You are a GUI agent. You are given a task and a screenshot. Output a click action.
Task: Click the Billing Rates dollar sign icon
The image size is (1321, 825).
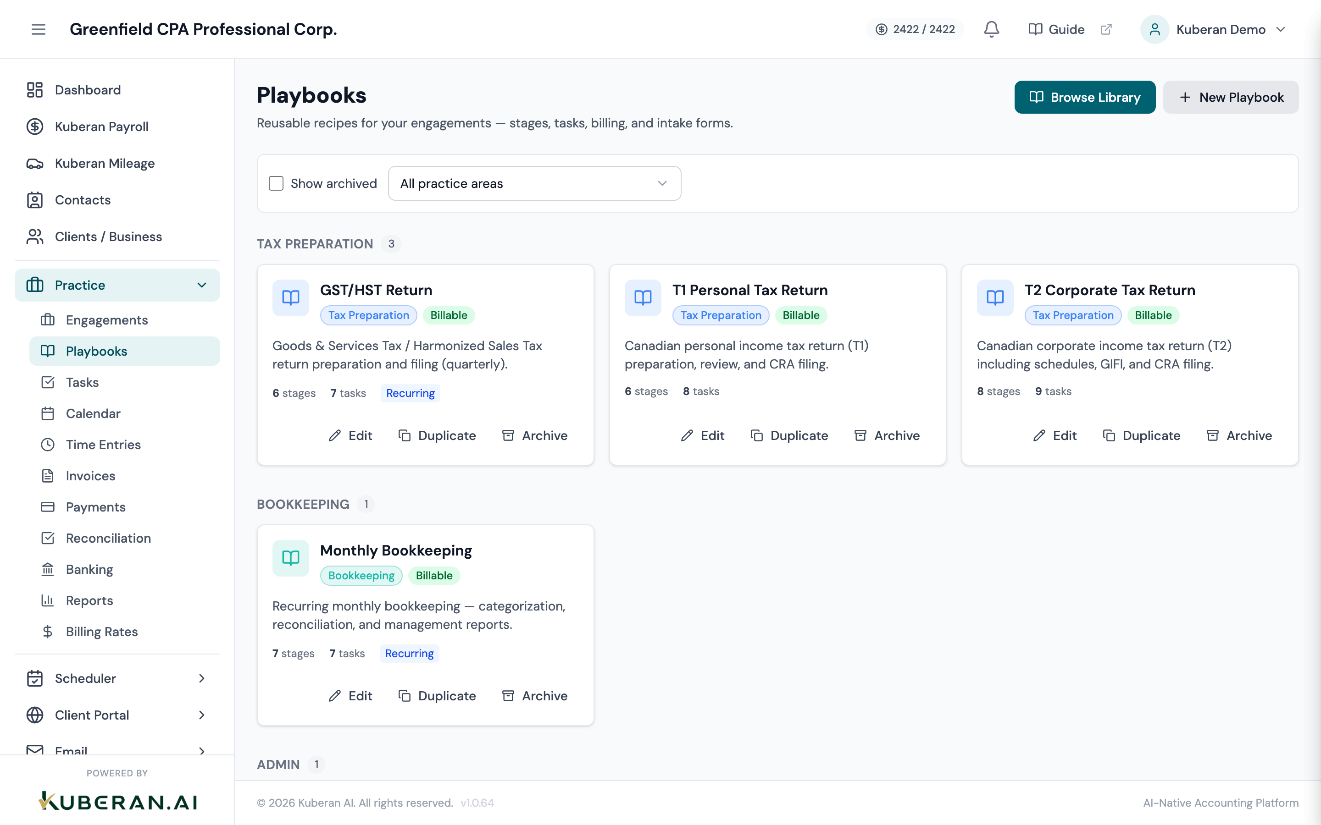pos(48,631)
